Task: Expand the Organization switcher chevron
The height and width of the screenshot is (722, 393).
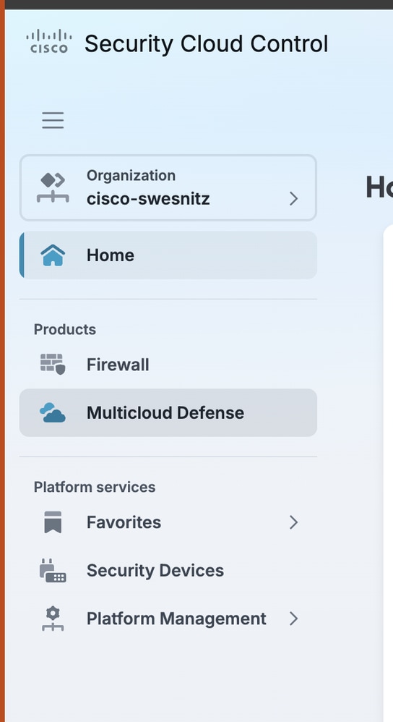Action: 294,199
